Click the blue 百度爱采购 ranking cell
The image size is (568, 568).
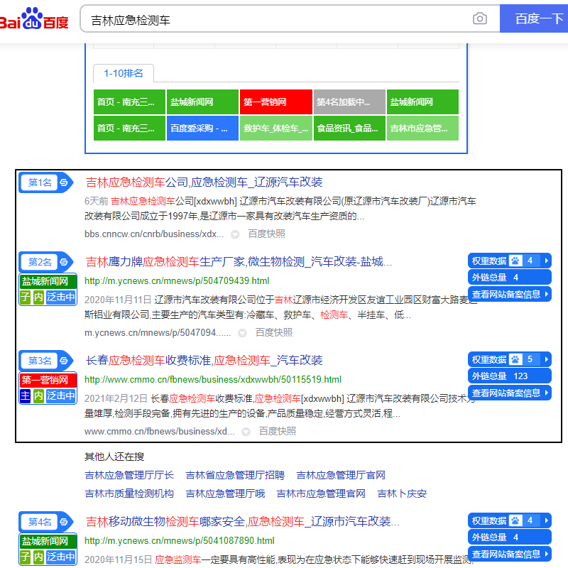point(202,129)
